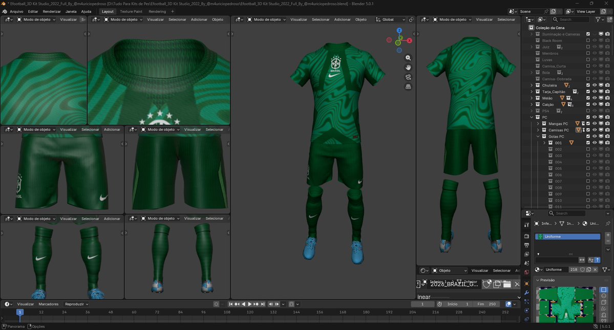
Task: Select the sphere preview shape
Action: 604,296
